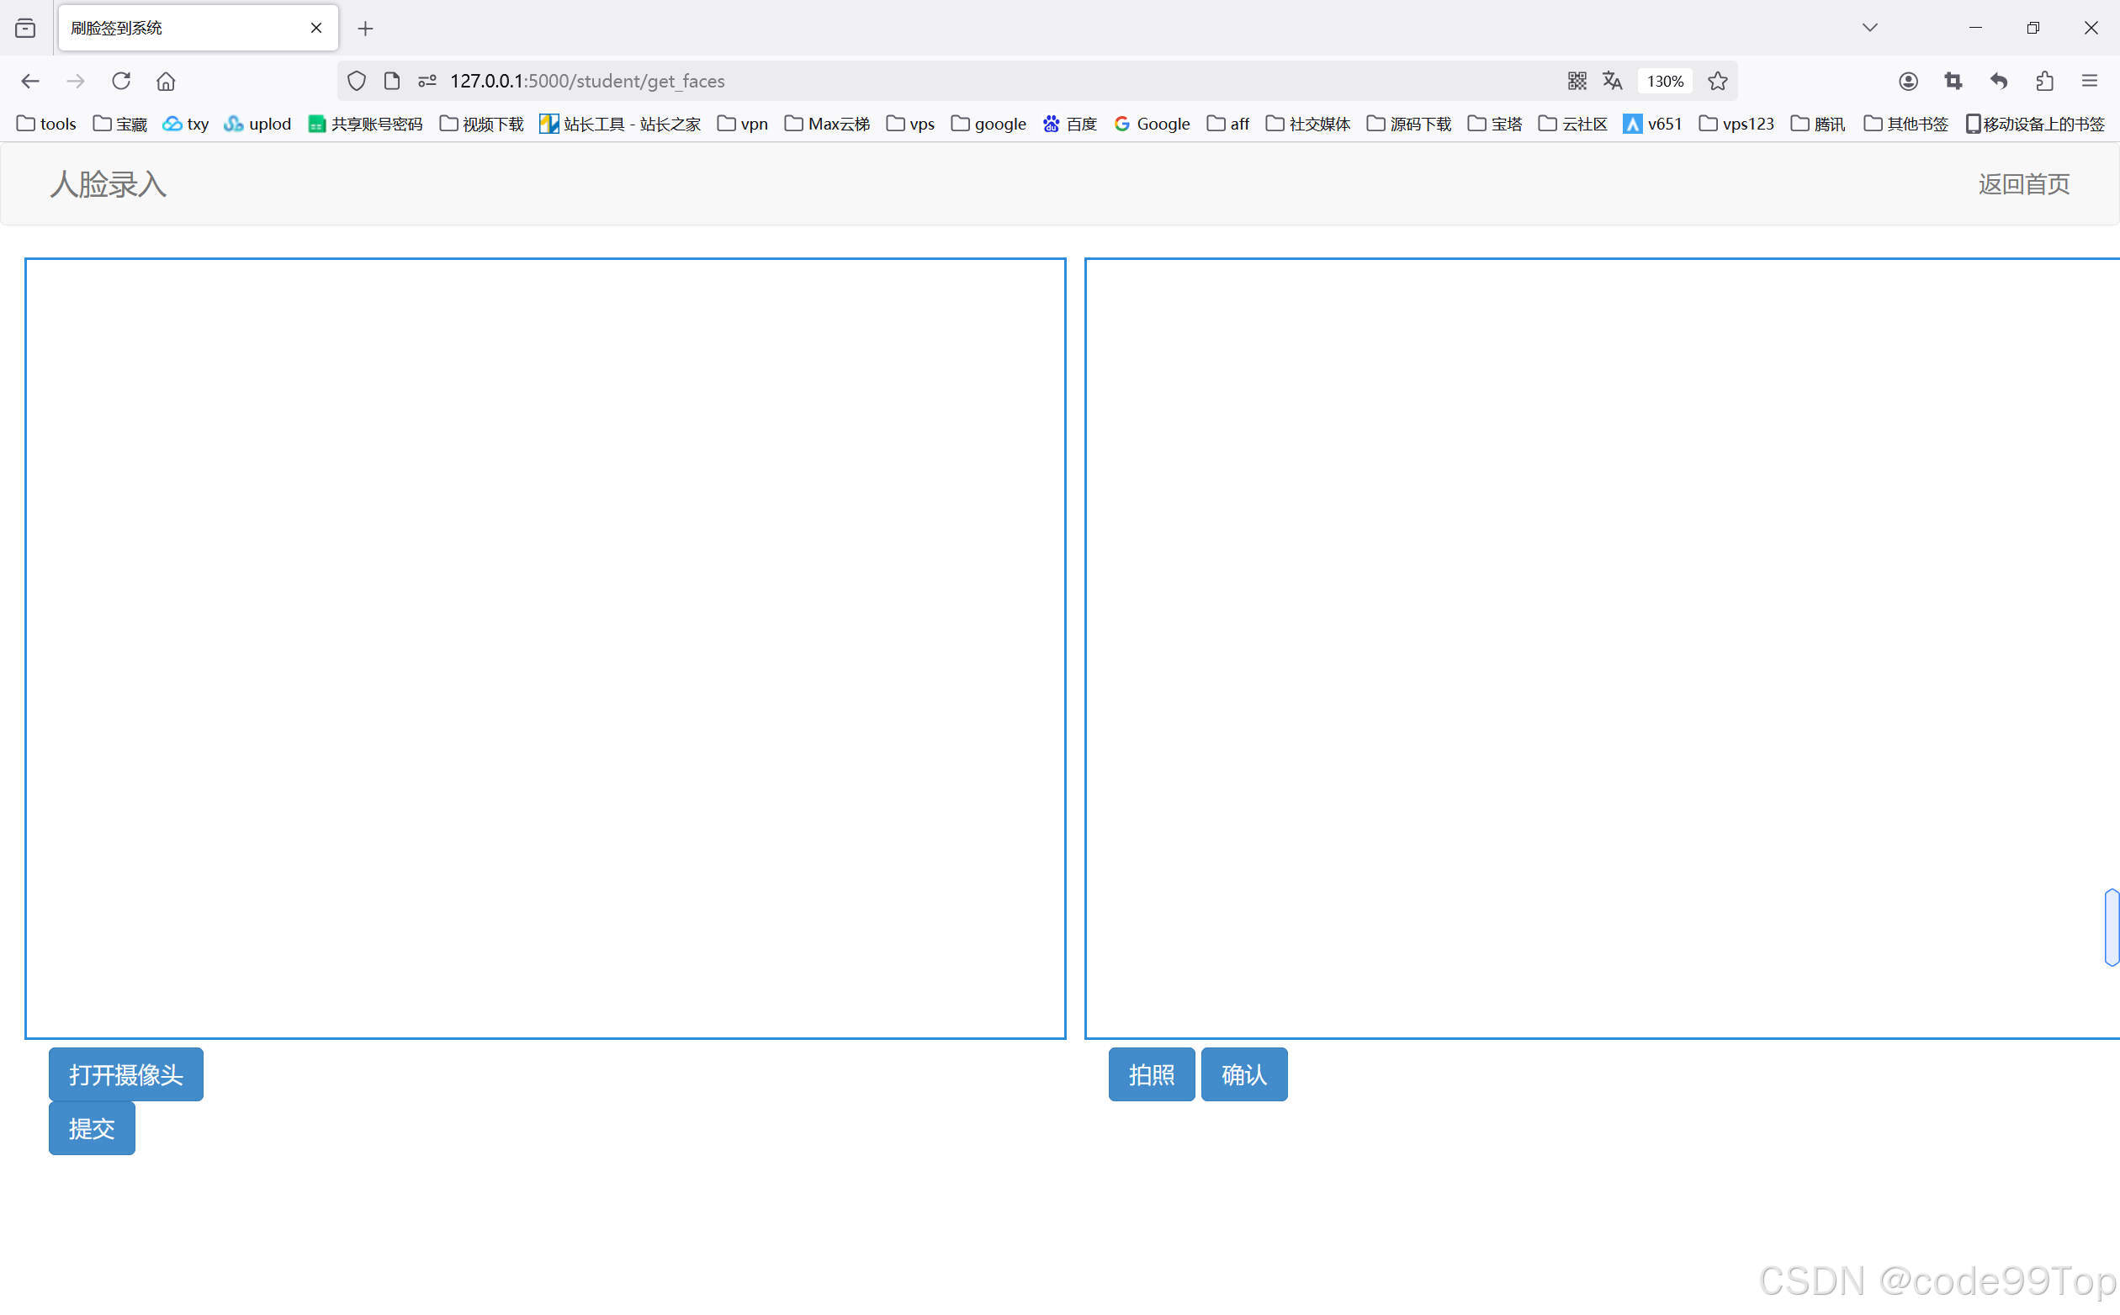Open the 共享账号密码 bookmark
2120x1315 pixels.
click(x=365, y=124)
